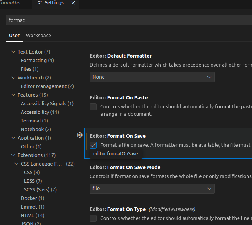Select LESS (7) in the settings tree
Screen dimensions: 252x225
coord(33,181)
